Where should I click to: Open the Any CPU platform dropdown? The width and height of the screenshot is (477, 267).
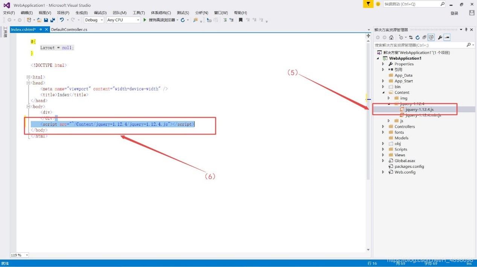pos(138,20)
